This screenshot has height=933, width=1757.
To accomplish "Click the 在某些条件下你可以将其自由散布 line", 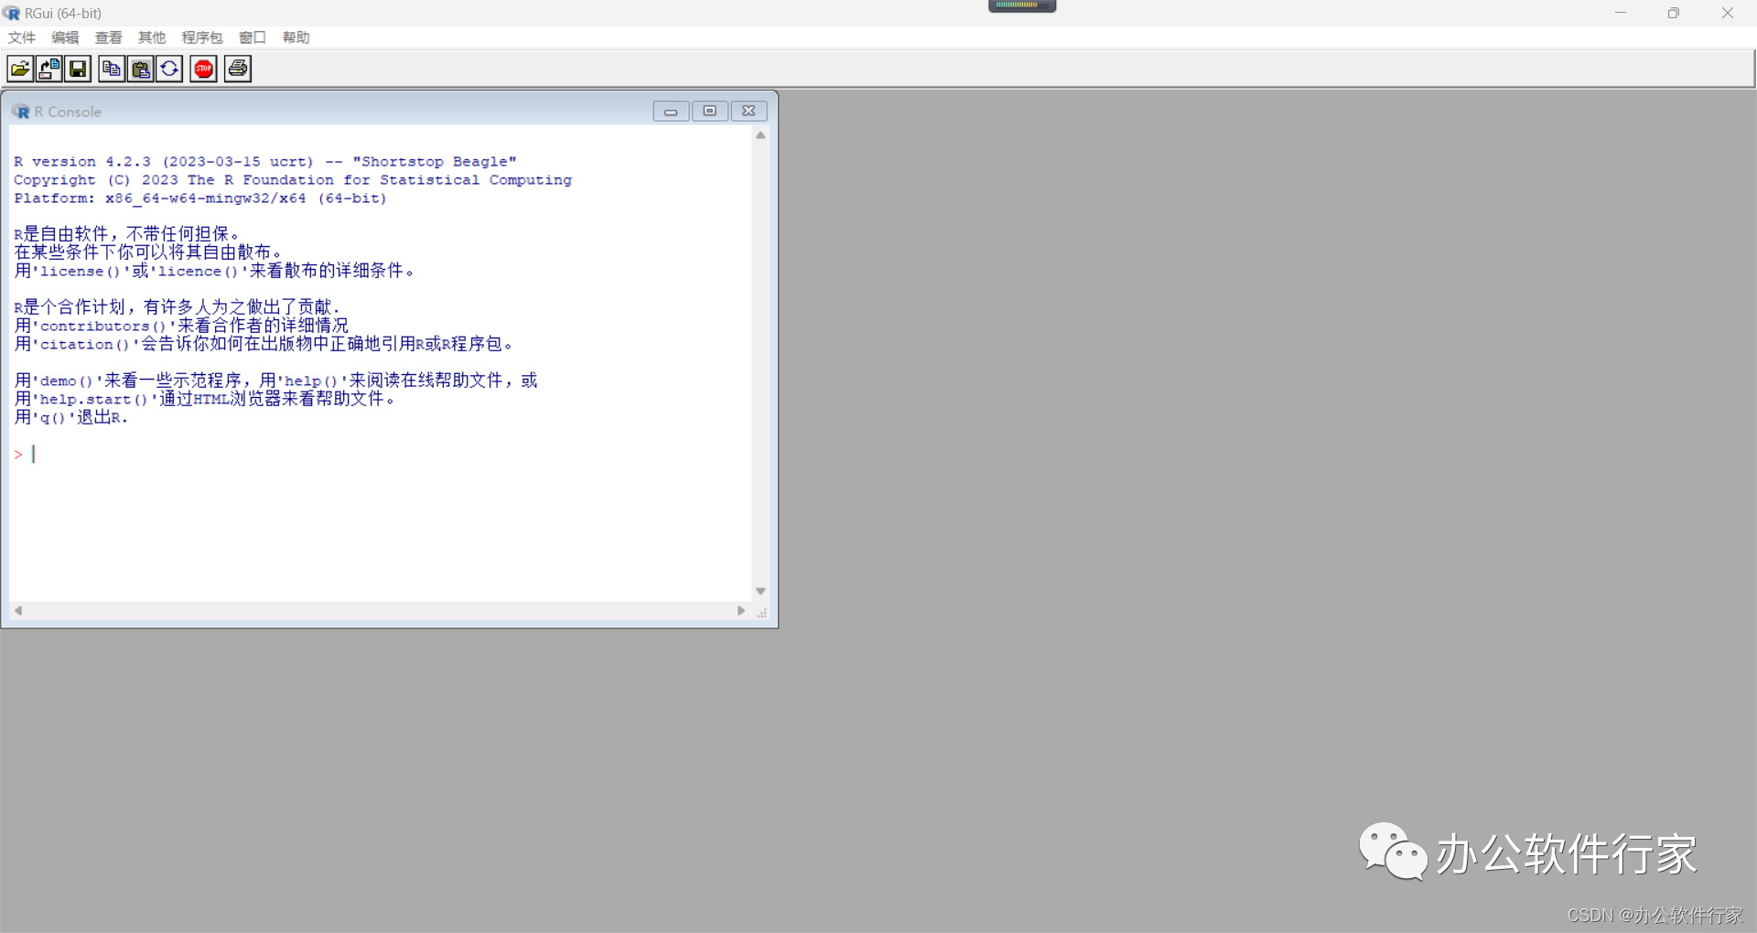I will [x=148, y=252].
